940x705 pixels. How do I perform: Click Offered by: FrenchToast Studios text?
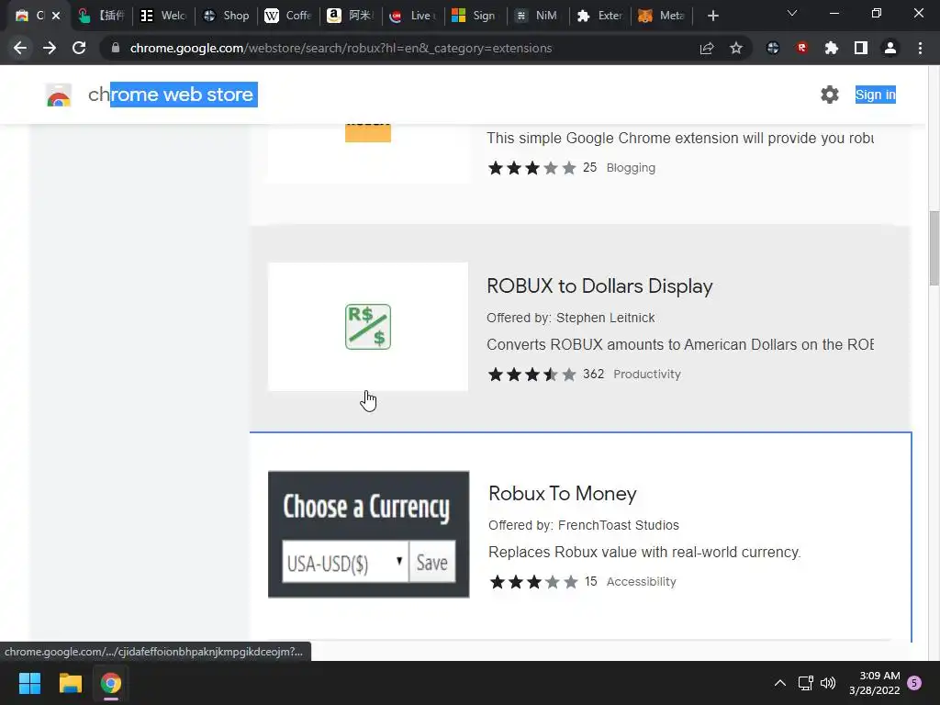click(x=583, y=525)
